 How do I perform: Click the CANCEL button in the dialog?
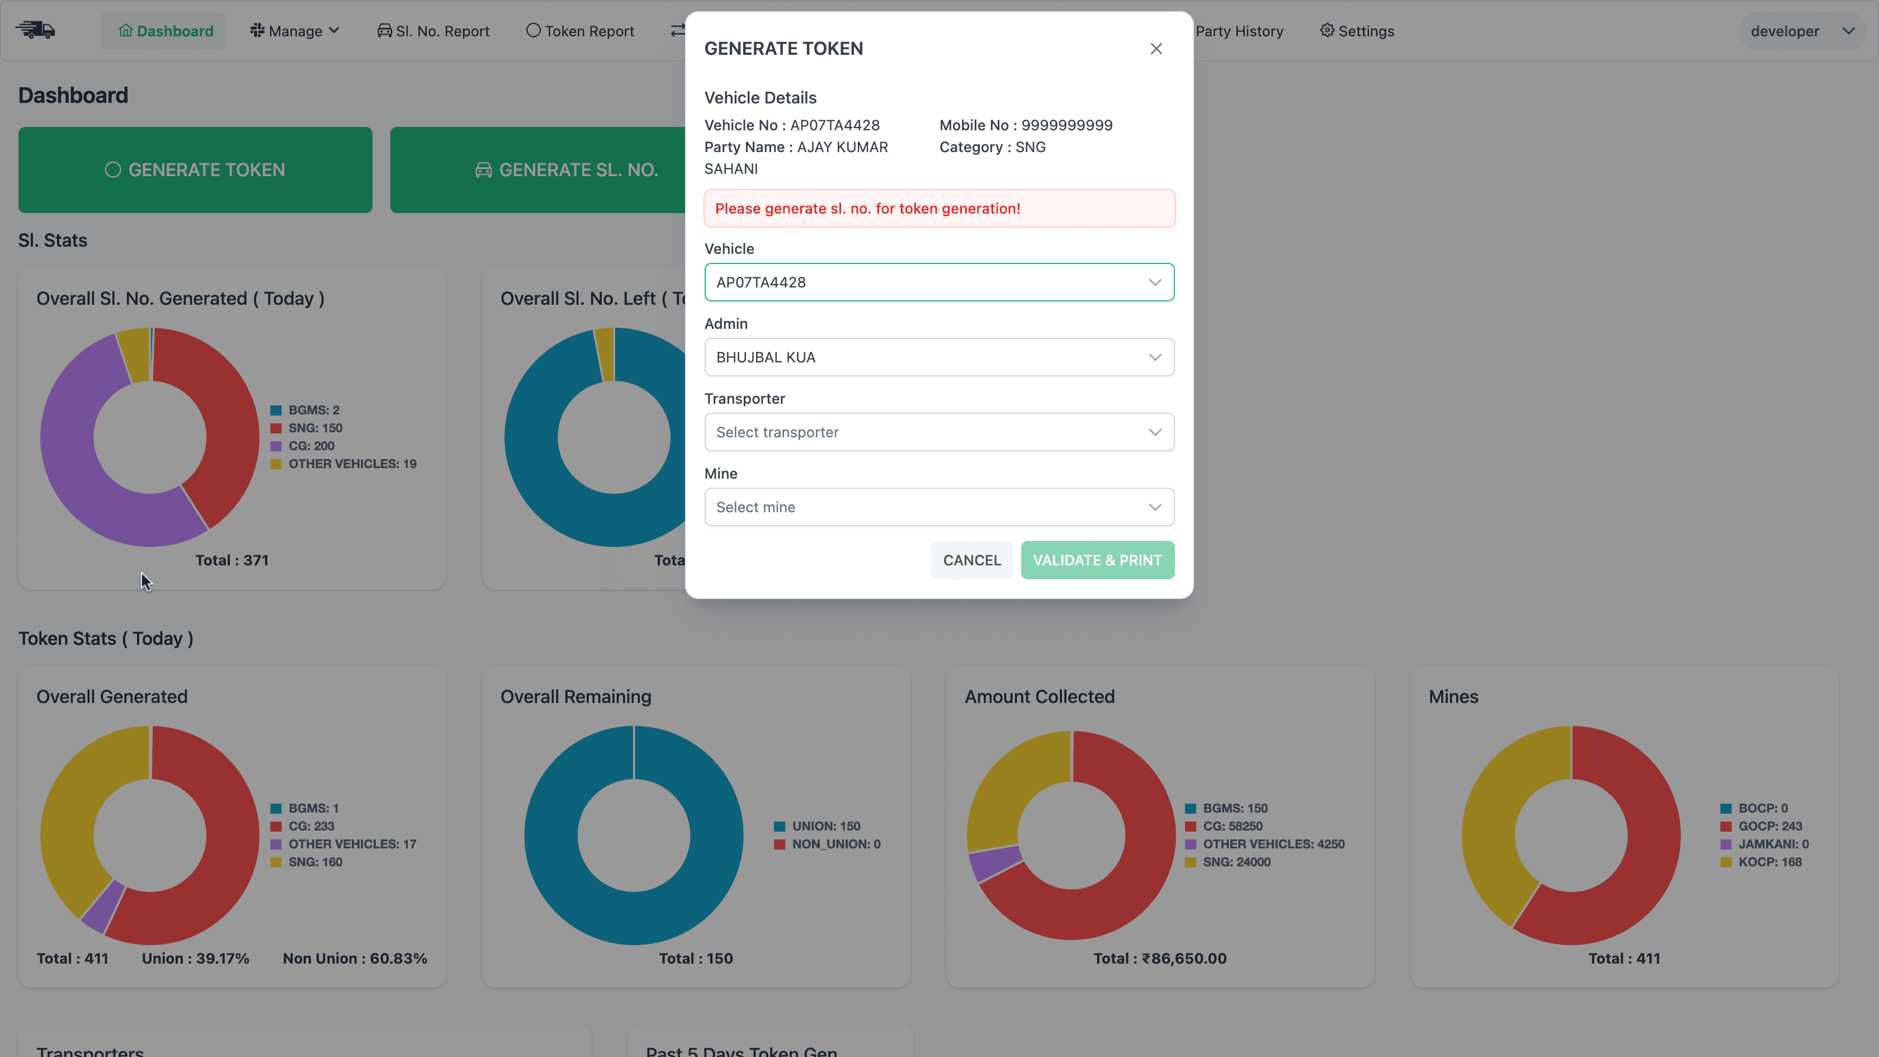pyautogui.click(x=971, y=559)
